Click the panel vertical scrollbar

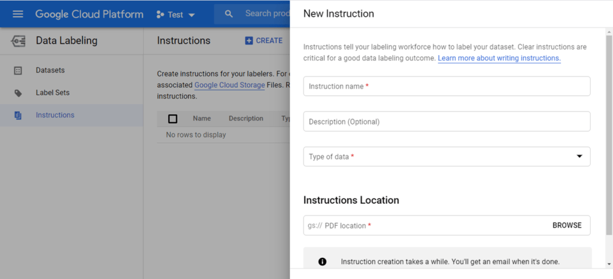[609, 134]
